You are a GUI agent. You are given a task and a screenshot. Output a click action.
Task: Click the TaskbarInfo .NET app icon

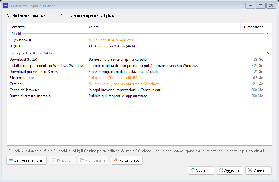click(5, 6)
